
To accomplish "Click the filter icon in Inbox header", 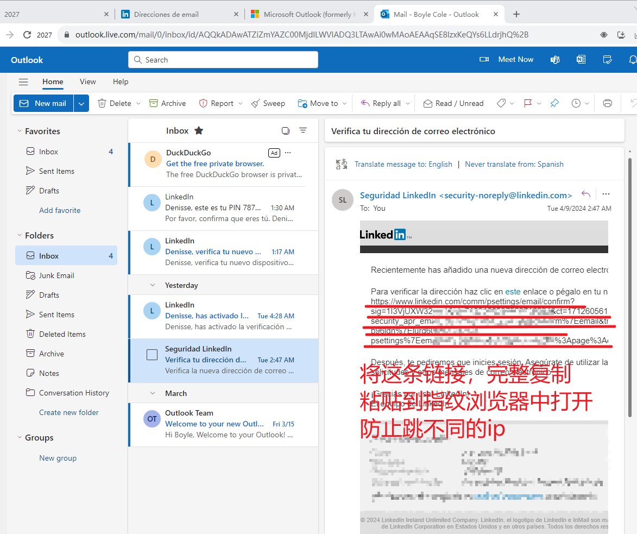I will pos(303,130).
